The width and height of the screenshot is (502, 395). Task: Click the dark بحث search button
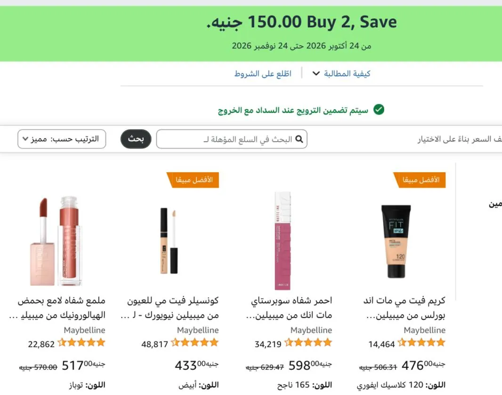tap(136, 139)
